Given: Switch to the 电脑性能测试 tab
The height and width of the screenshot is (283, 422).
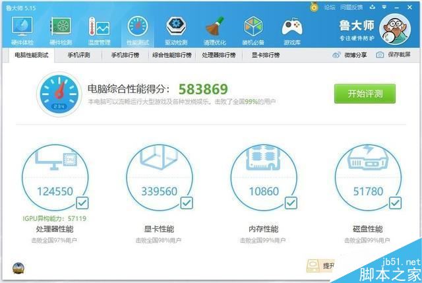Looking at the screenshot, I should pyautogui.click(x=32, y=55).
